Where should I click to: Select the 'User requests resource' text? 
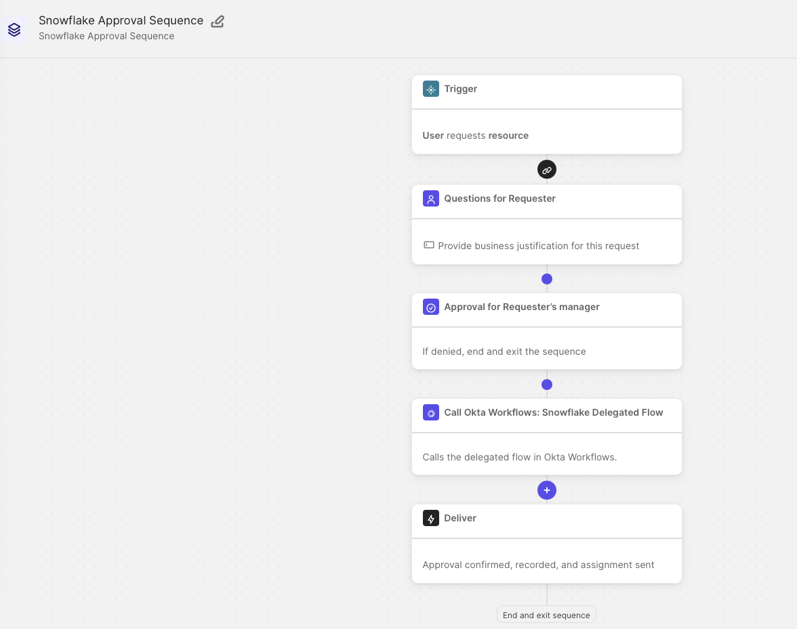pyautogui.click(x=475, y=135)
